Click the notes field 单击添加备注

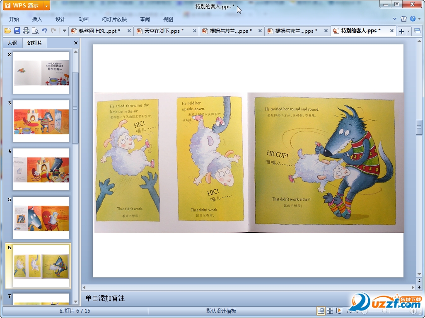(105, 298)
